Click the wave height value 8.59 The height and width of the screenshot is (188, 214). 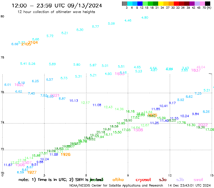[20, 172]
